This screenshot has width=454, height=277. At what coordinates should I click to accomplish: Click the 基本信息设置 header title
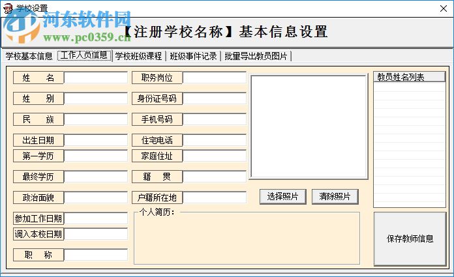pos(283,31)
